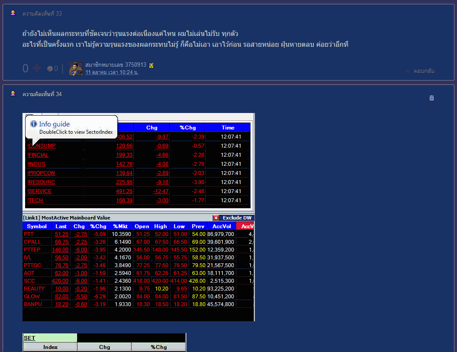
Task: Open the emoji reaction icon on comment 33
Action: [50, 68]
